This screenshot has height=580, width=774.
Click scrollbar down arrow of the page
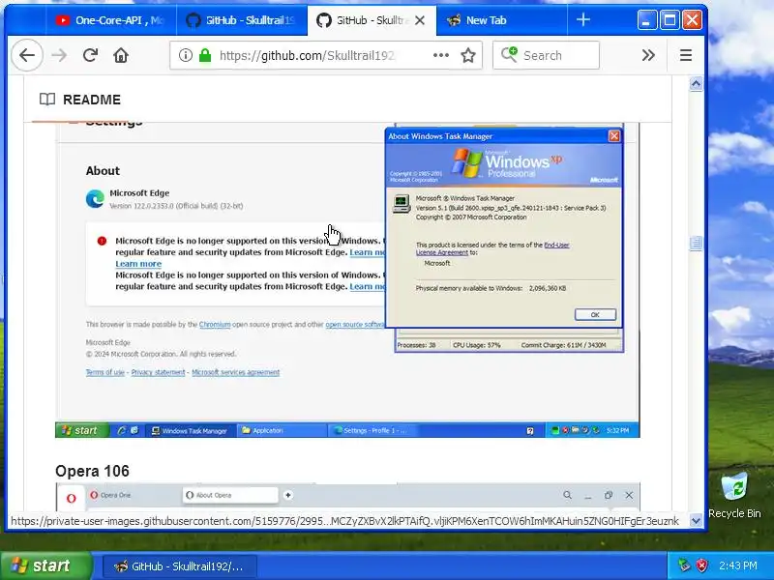[696, 520]
